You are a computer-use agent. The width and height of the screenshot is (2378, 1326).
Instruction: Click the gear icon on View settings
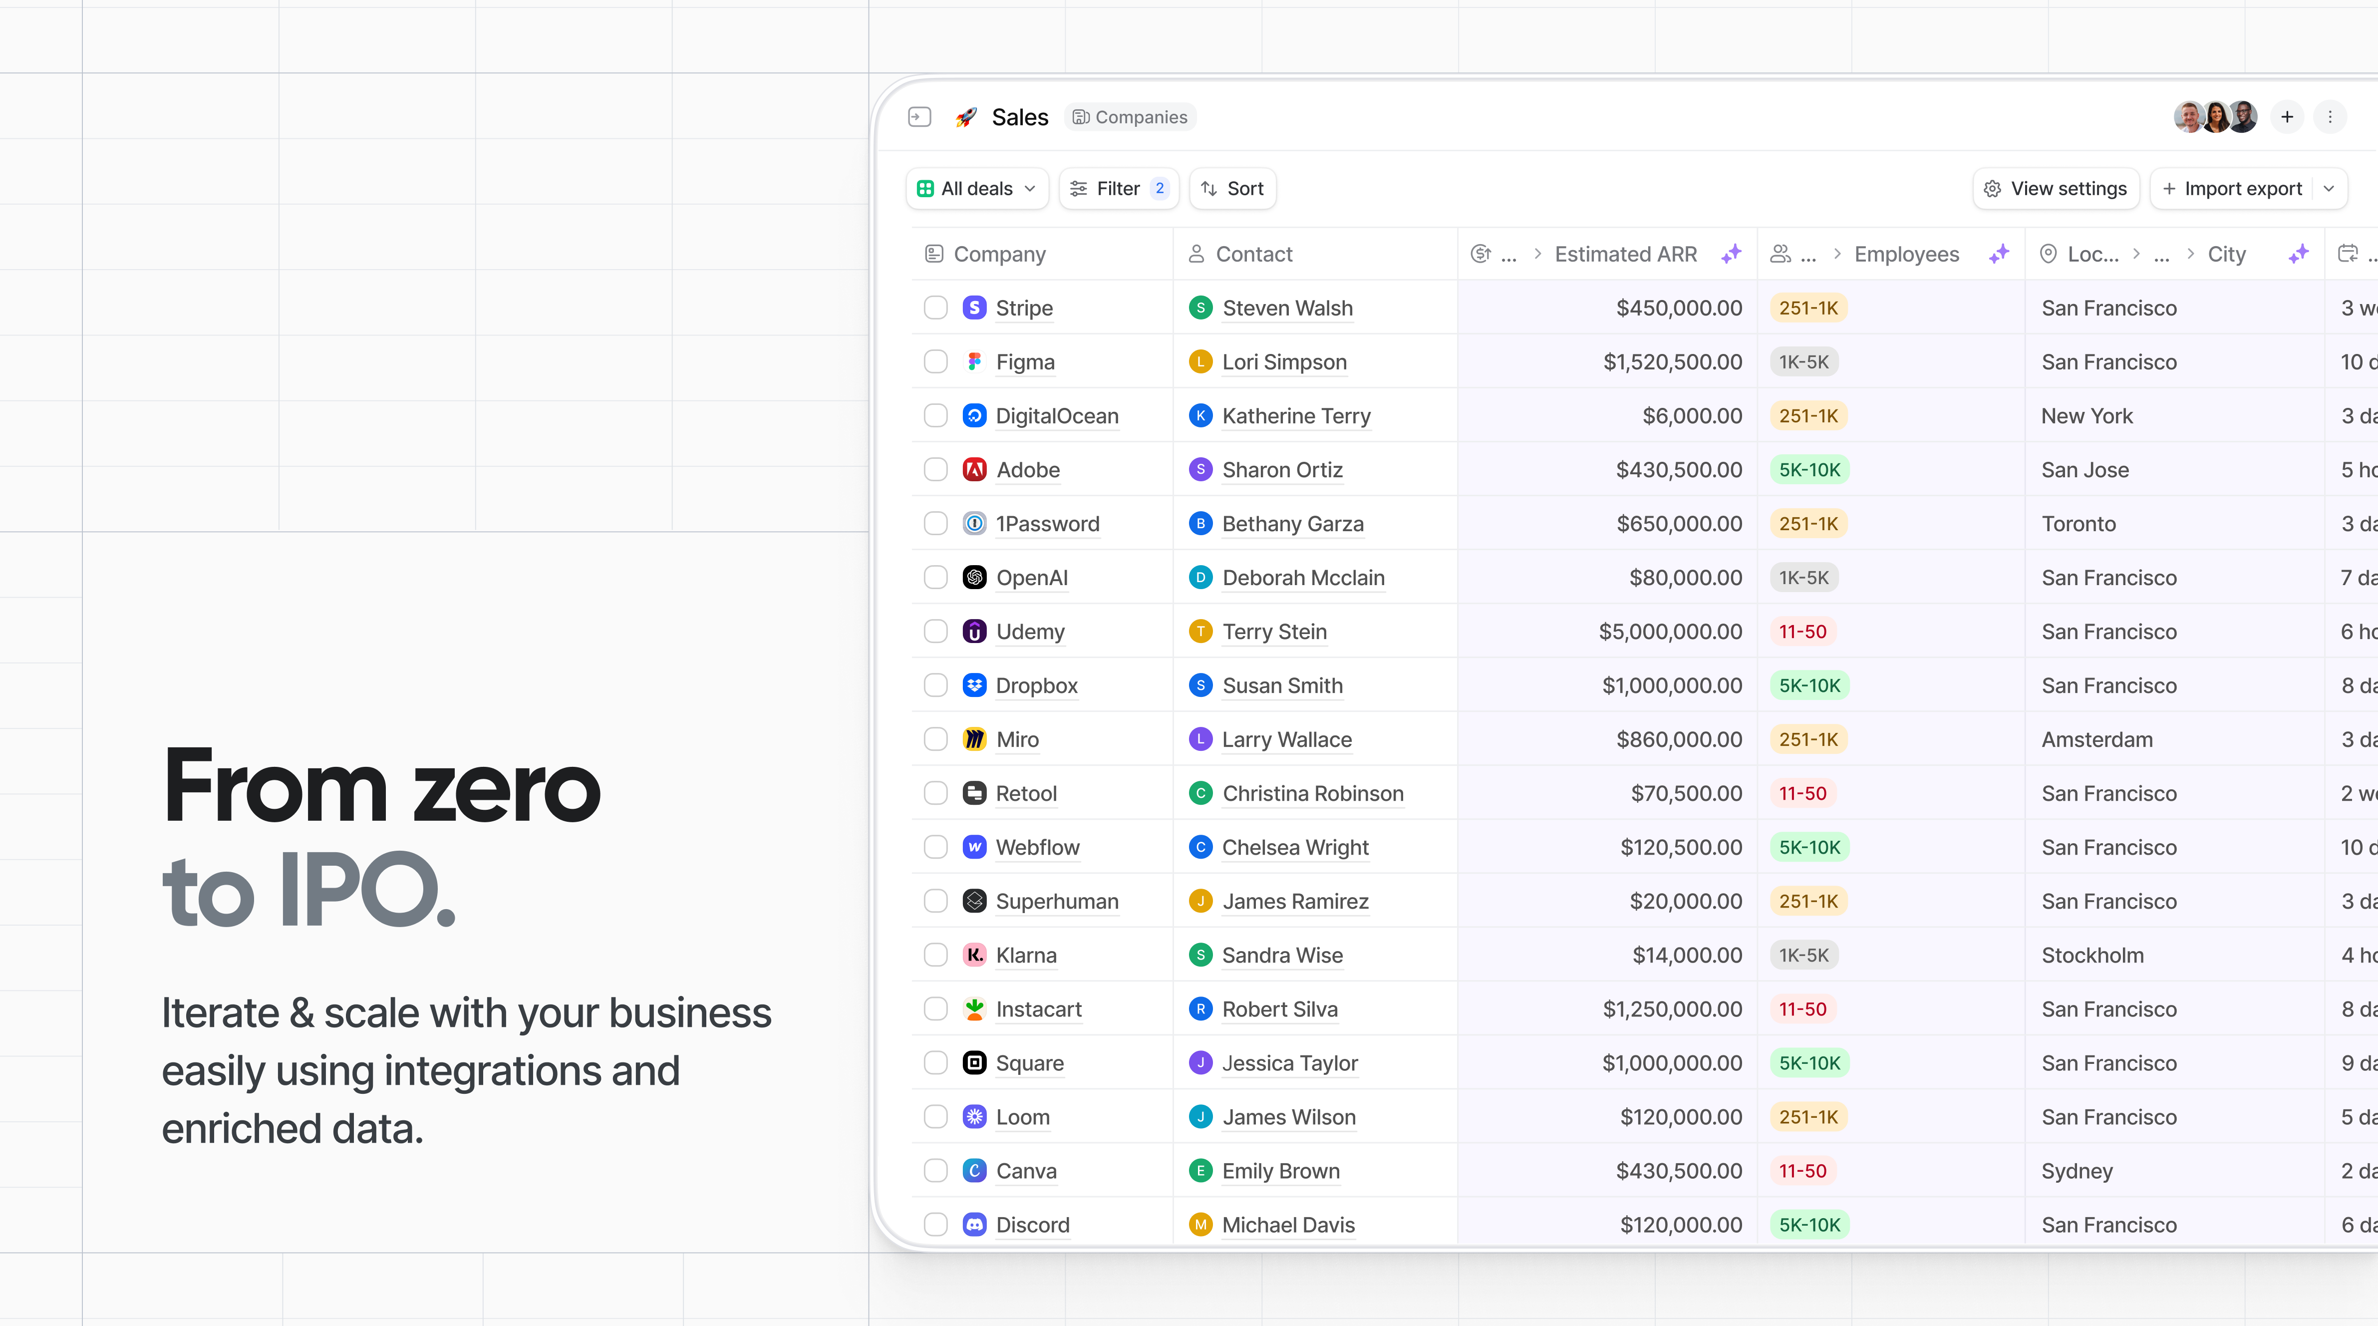coord(1991,188)
